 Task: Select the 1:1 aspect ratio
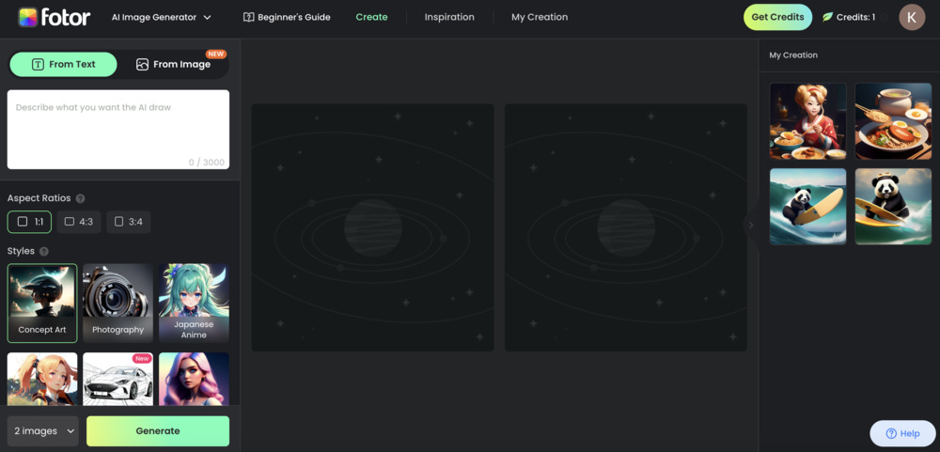coord(29,222)
